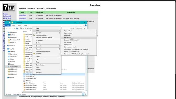
Task: Choose Rename in context menu
Action: (47, 70)
